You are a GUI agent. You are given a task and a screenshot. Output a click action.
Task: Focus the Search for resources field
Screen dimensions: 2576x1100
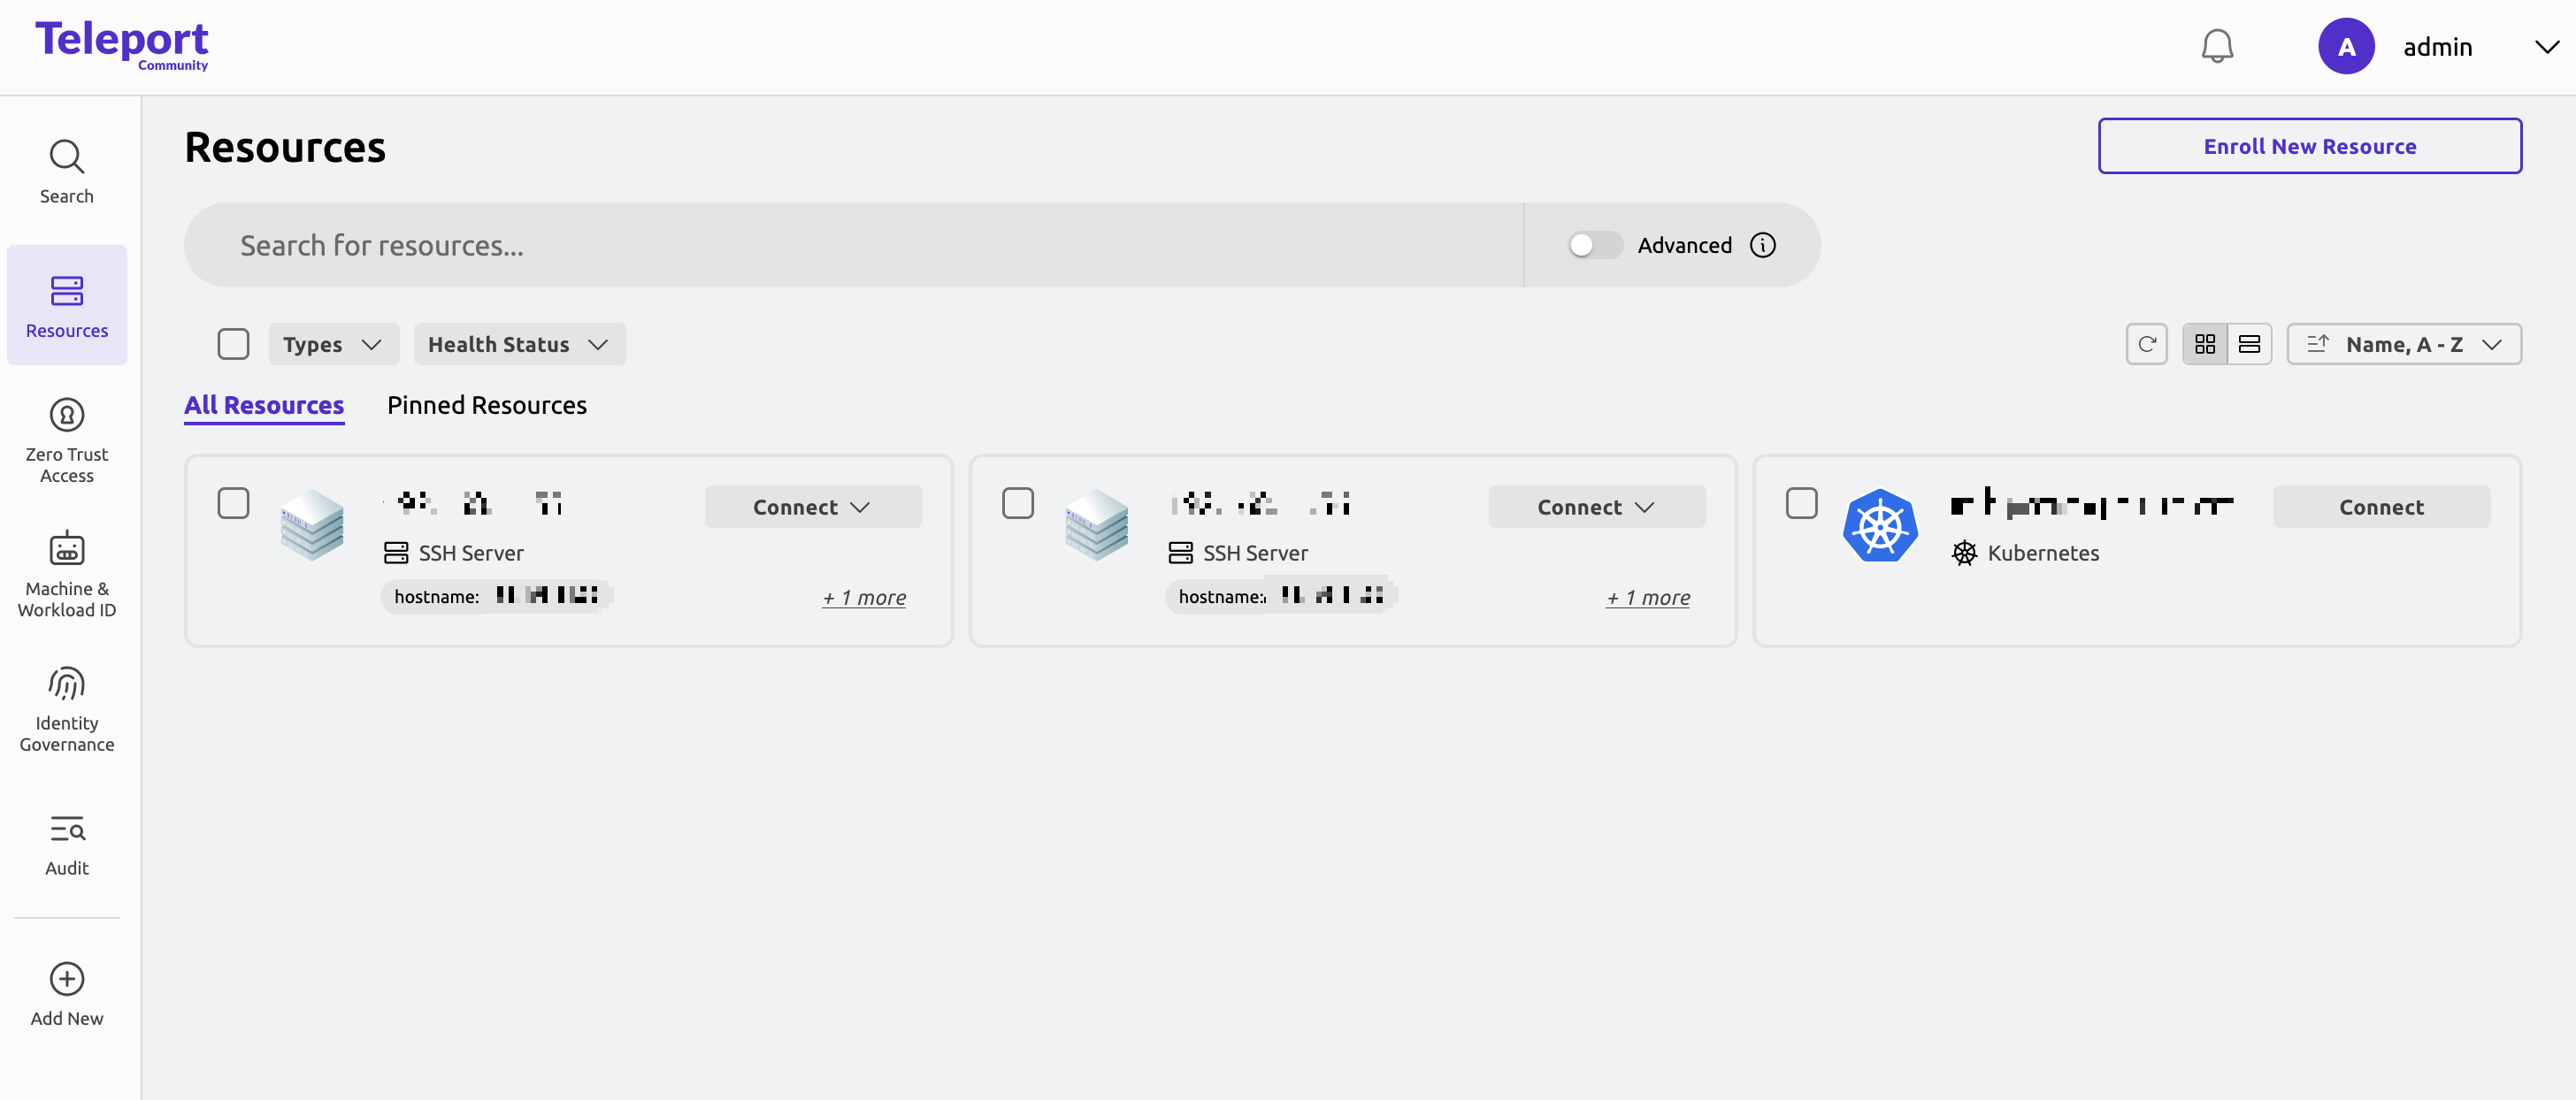(853, 245)
